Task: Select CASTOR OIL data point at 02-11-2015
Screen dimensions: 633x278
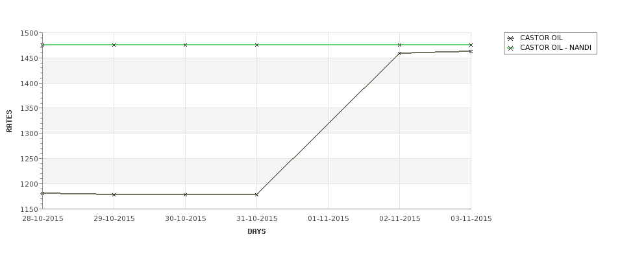Action: 400,53
